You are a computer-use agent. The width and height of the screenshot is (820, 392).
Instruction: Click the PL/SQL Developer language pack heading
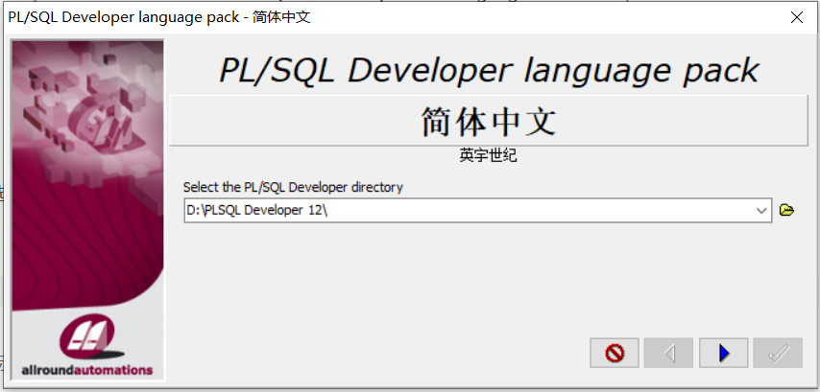pos(489,69)
